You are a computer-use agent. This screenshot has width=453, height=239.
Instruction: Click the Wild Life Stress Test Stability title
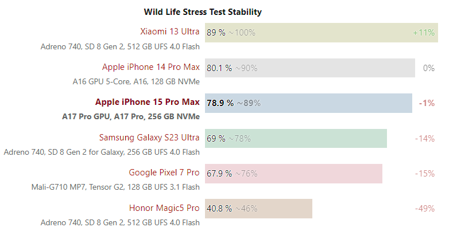click(x=203, y=12)
